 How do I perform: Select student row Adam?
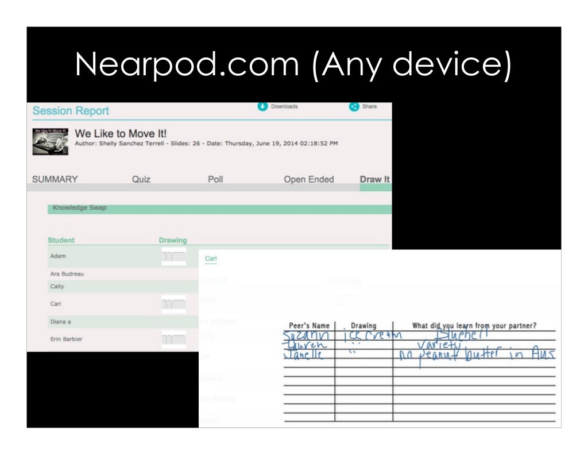[123, 256]
